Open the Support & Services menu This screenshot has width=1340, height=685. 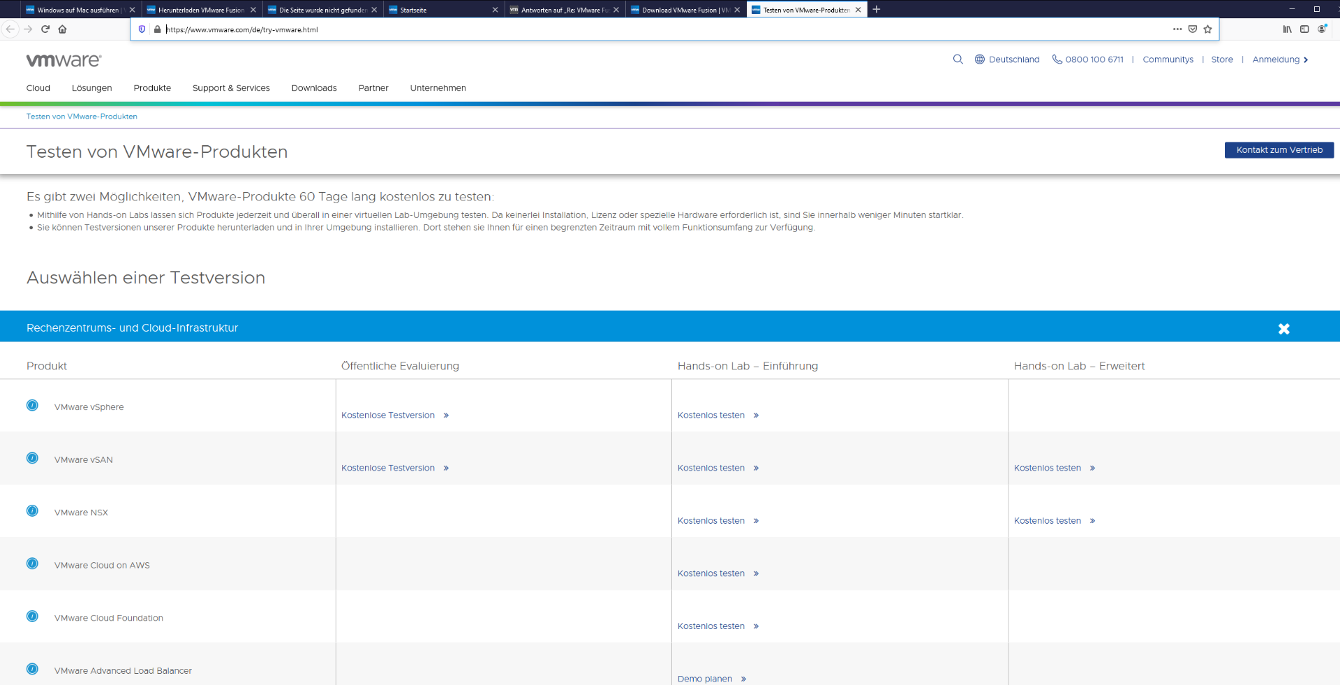tap(231, 88)
